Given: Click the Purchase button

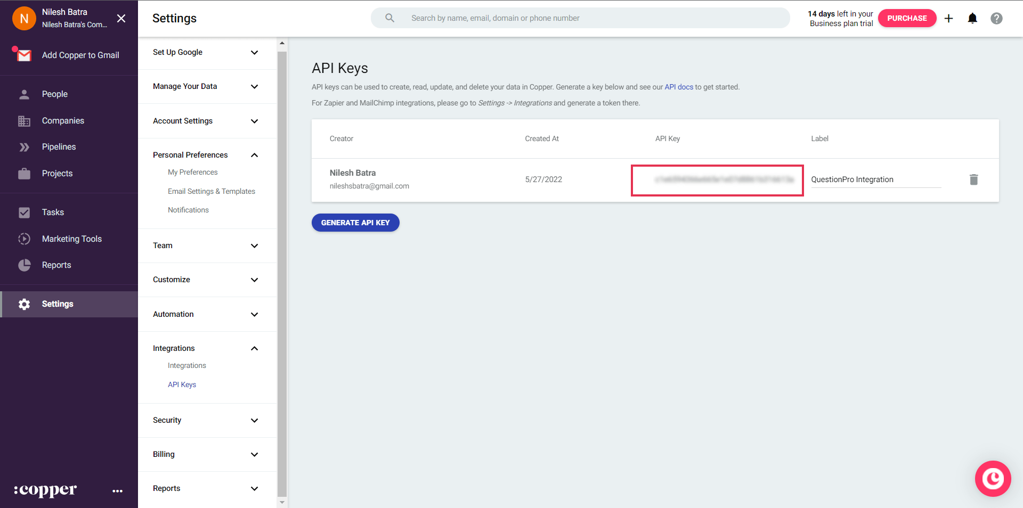Looking at the screenshot, I should pos(907,18).
